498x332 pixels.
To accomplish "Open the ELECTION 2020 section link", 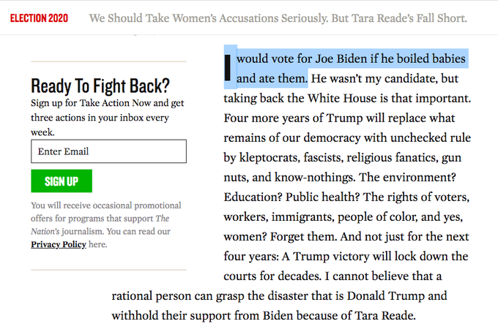I will point(39,18).
